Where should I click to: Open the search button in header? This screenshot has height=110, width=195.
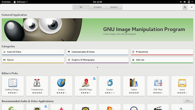pyautogui.click(x=185, y=7)
